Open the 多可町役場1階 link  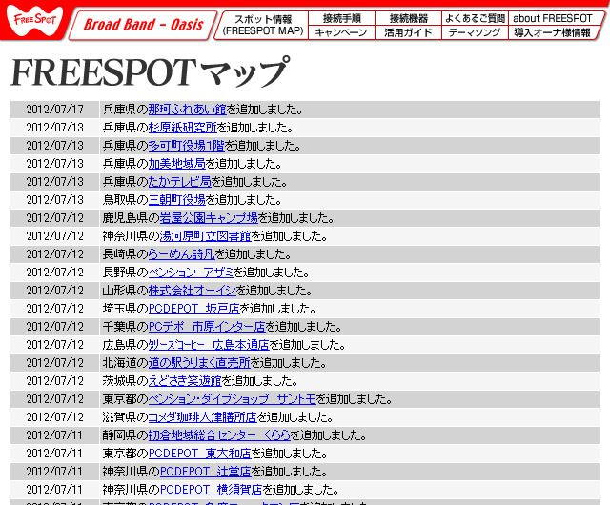pyautogui.click(x=187, y=146)
